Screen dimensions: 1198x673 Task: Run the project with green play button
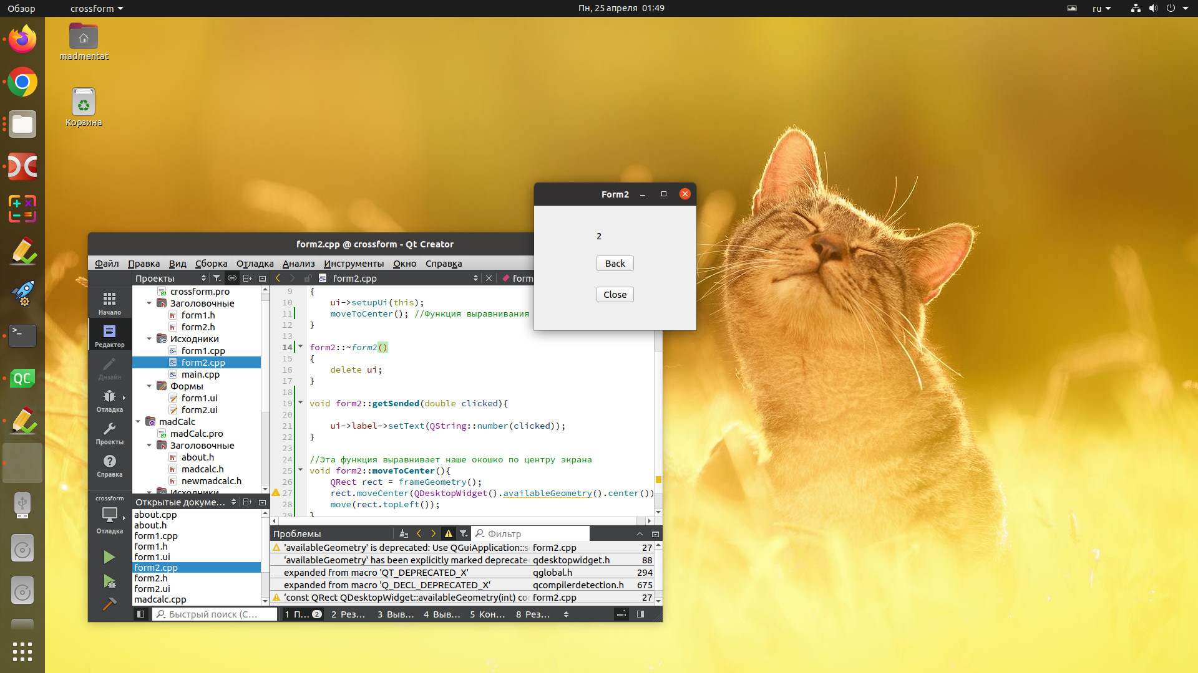[x=109, y=557]
